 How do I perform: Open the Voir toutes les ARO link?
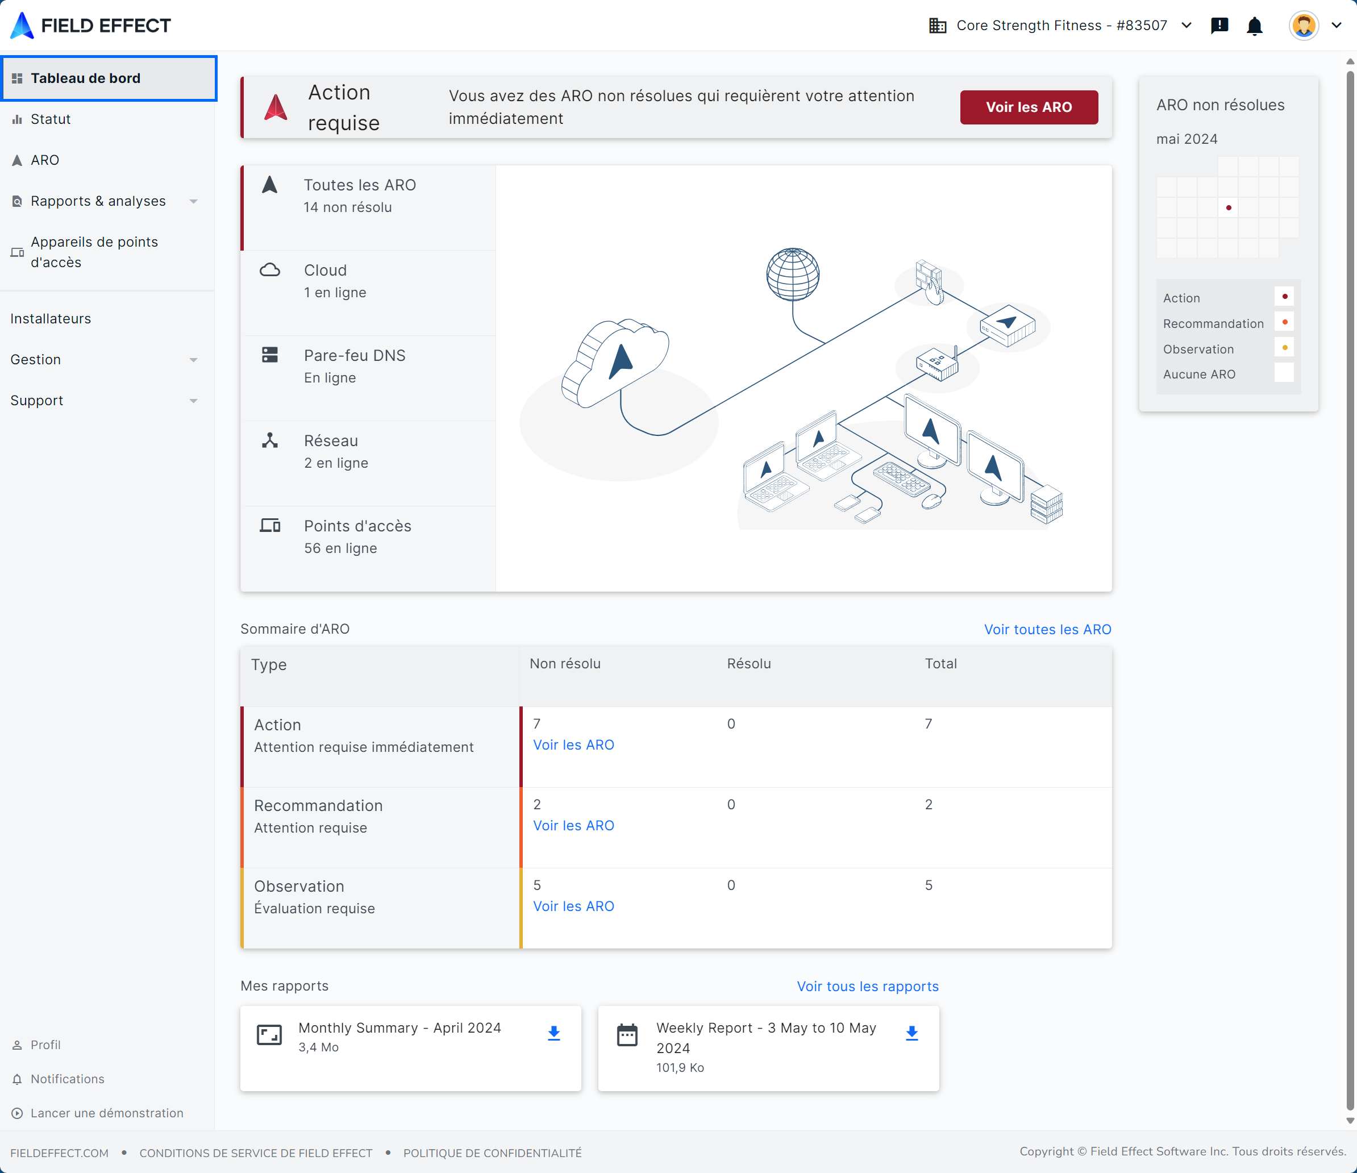pyautogui.click(x=1047, y=629)
